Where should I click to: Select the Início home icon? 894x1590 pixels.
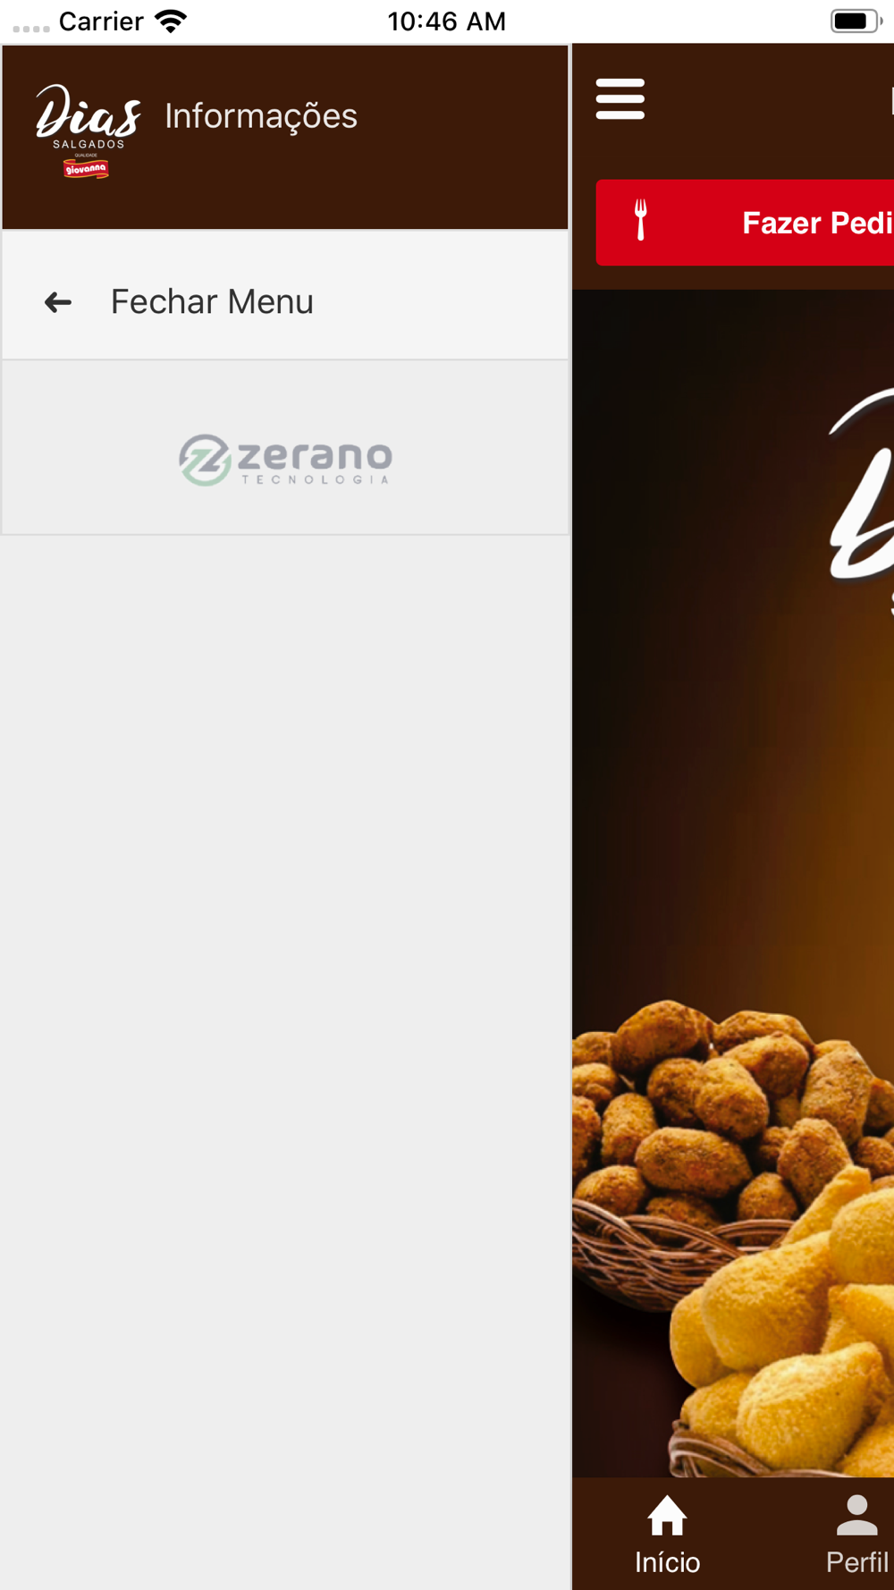point(667,1515)
